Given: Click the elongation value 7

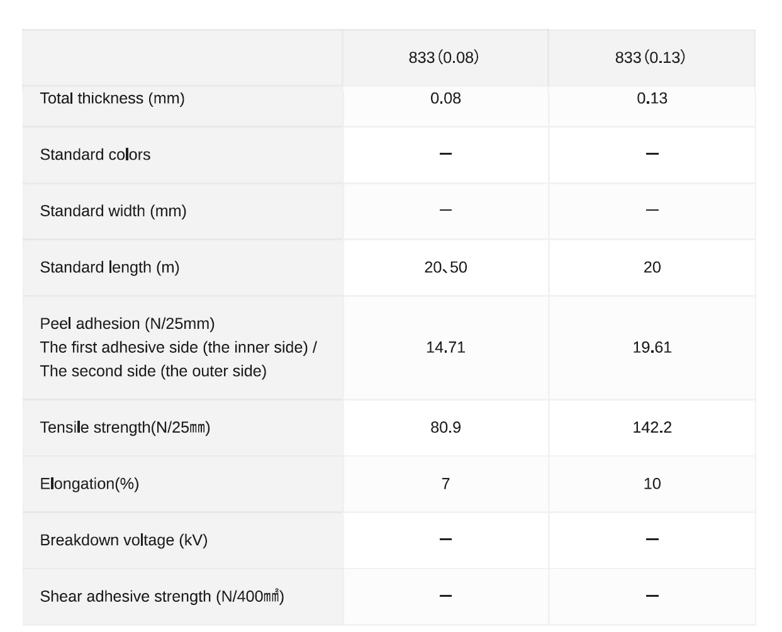Looking at the screenshot, I should coord(445,484).
